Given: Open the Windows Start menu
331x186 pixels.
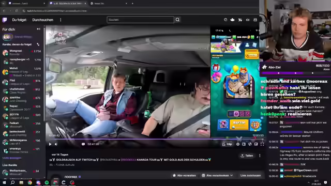Looking at the screenshot, I should 4,182.
